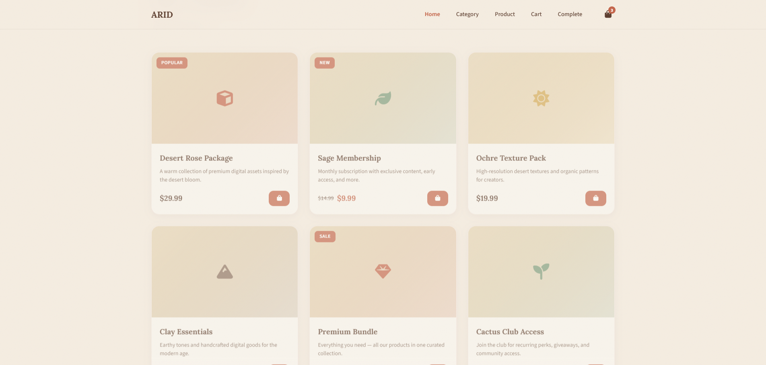Screen dimensions: 766x365
Task: Open the Sage Membership title
Action: [349, 158]
